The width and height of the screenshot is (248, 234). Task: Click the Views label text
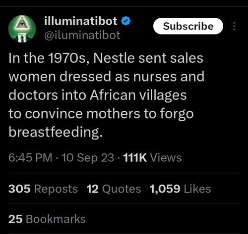pyautogui.click(x=166, y=157)
